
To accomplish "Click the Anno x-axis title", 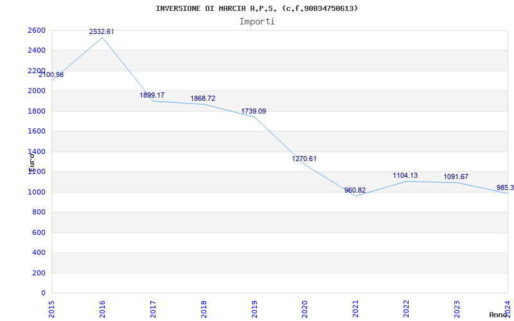I will 499,315.
